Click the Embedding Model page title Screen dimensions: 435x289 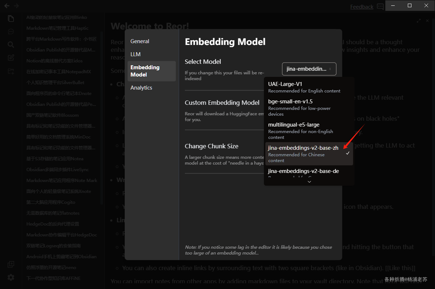coord(225,42)
